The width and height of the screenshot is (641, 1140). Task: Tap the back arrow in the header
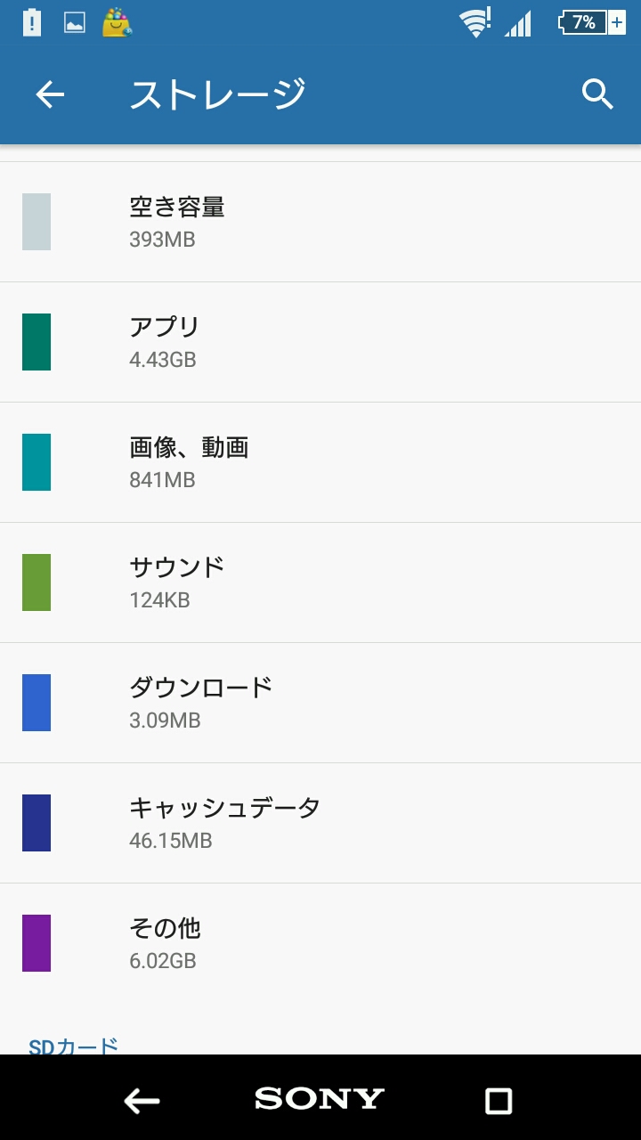pos(50,94)
